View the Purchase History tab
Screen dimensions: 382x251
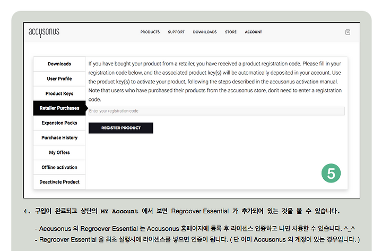[59, 137]
